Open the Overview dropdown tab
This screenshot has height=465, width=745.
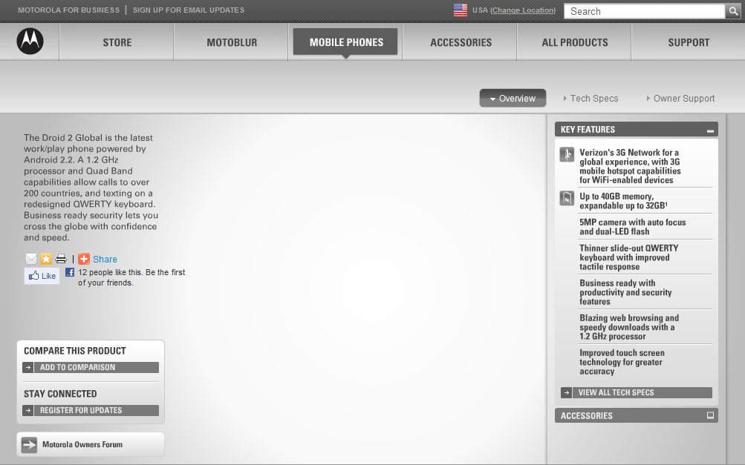[x=513, y=98]
